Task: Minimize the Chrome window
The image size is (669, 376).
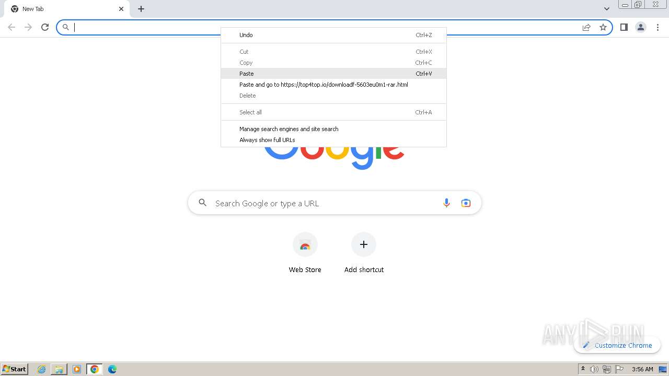Action: 625,5
